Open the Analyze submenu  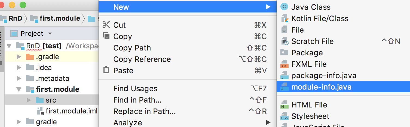[x=128, y=123]
